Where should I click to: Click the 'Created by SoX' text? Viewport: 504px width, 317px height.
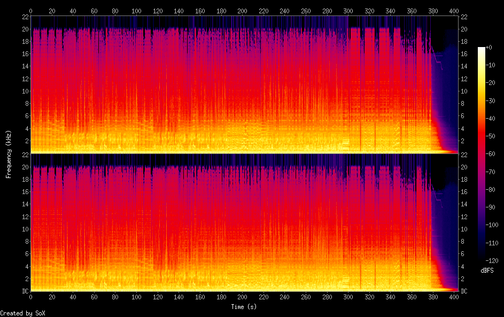pos(22,313)
